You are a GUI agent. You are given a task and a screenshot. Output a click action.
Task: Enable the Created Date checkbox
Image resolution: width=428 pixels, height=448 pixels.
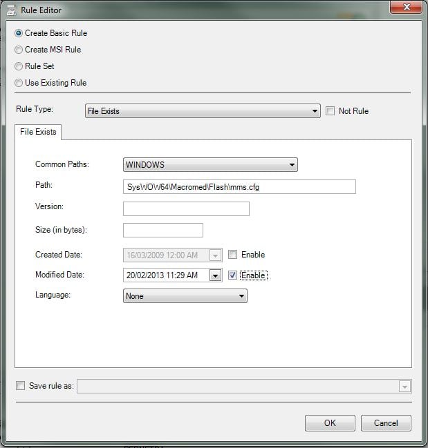(x=232, y=255)
